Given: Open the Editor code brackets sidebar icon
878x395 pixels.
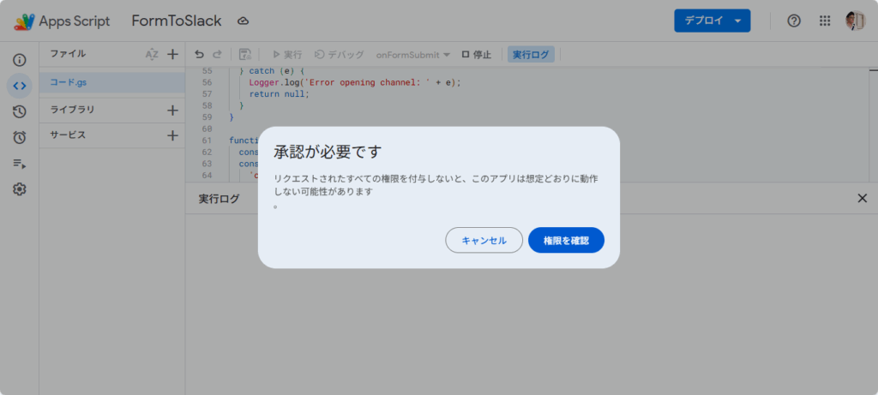Looking at the screenshot, I should 20,86.
